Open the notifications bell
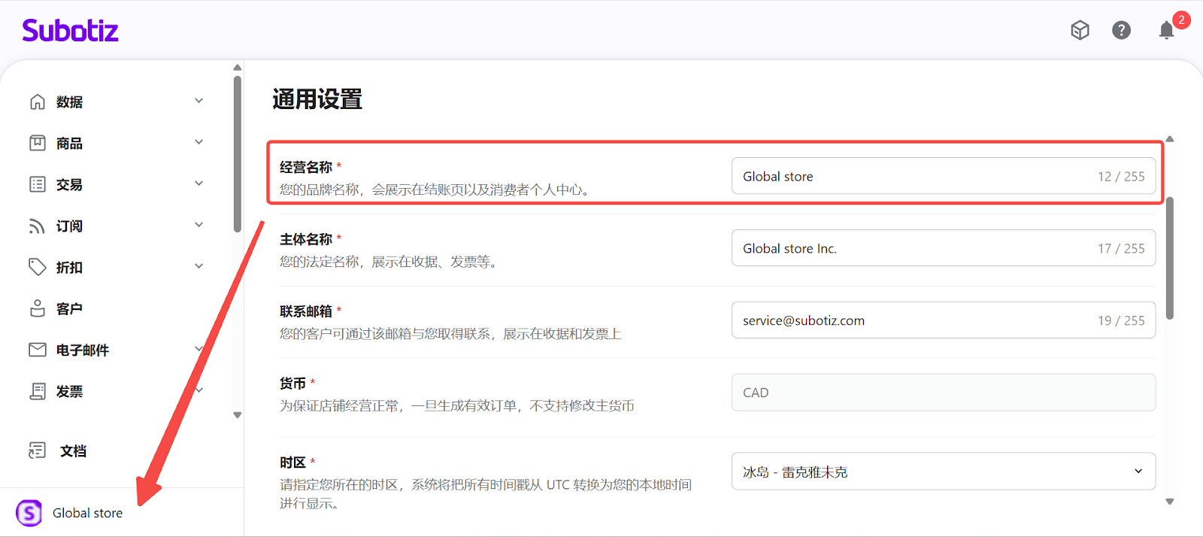1203x537 pixels. point(1166,30)
